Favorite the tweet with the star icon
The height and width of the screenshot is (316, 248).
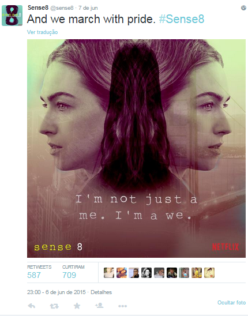point(77,306)
